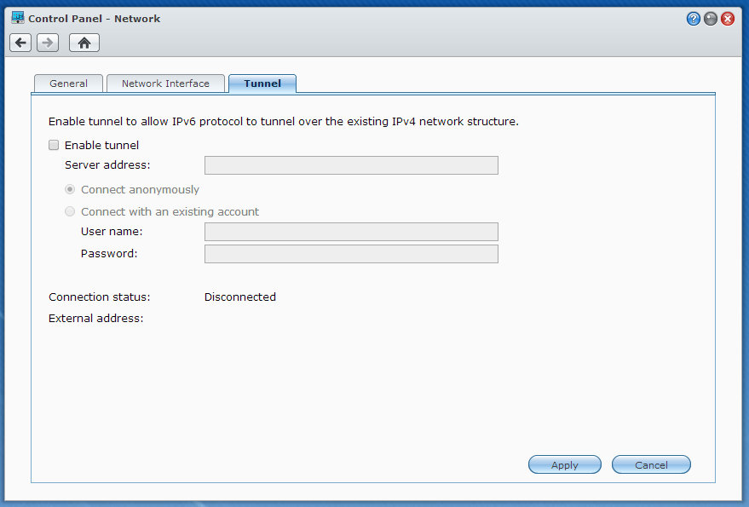Click the Enable tunnel label text
The width and height of the screenshot is (749, 507).
pos(101,145)
